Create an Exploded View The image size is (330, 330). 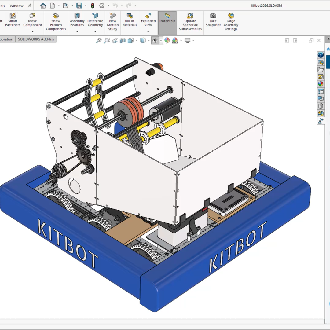click(148, 20)
